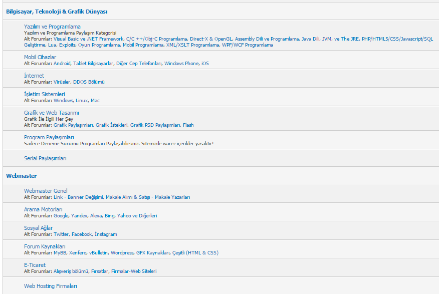Viewport: 439px width, 294px height.
Task: Open the Twitter subforum
Action: [61, 234]
